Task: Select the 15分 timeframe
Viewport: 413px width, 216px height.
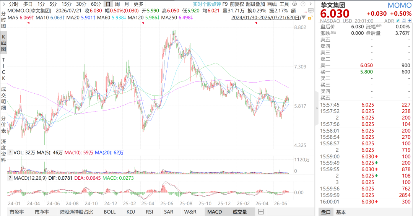Action: (x=67, y=4)
